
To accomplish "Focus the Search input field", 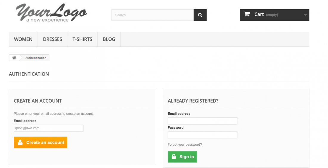I will click(153, 15).
